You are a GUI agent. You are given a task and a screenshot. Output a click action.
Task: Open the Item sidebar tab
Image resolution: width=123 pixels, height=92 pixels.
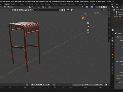click(x=109, y=14)
